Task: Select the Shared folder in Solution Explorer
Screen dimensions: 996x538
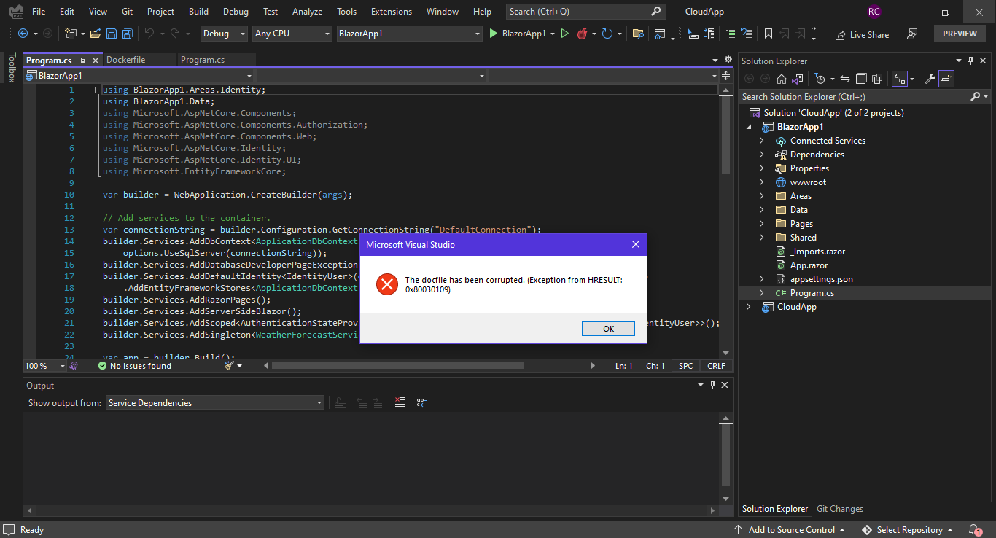Action: point(803,238)
